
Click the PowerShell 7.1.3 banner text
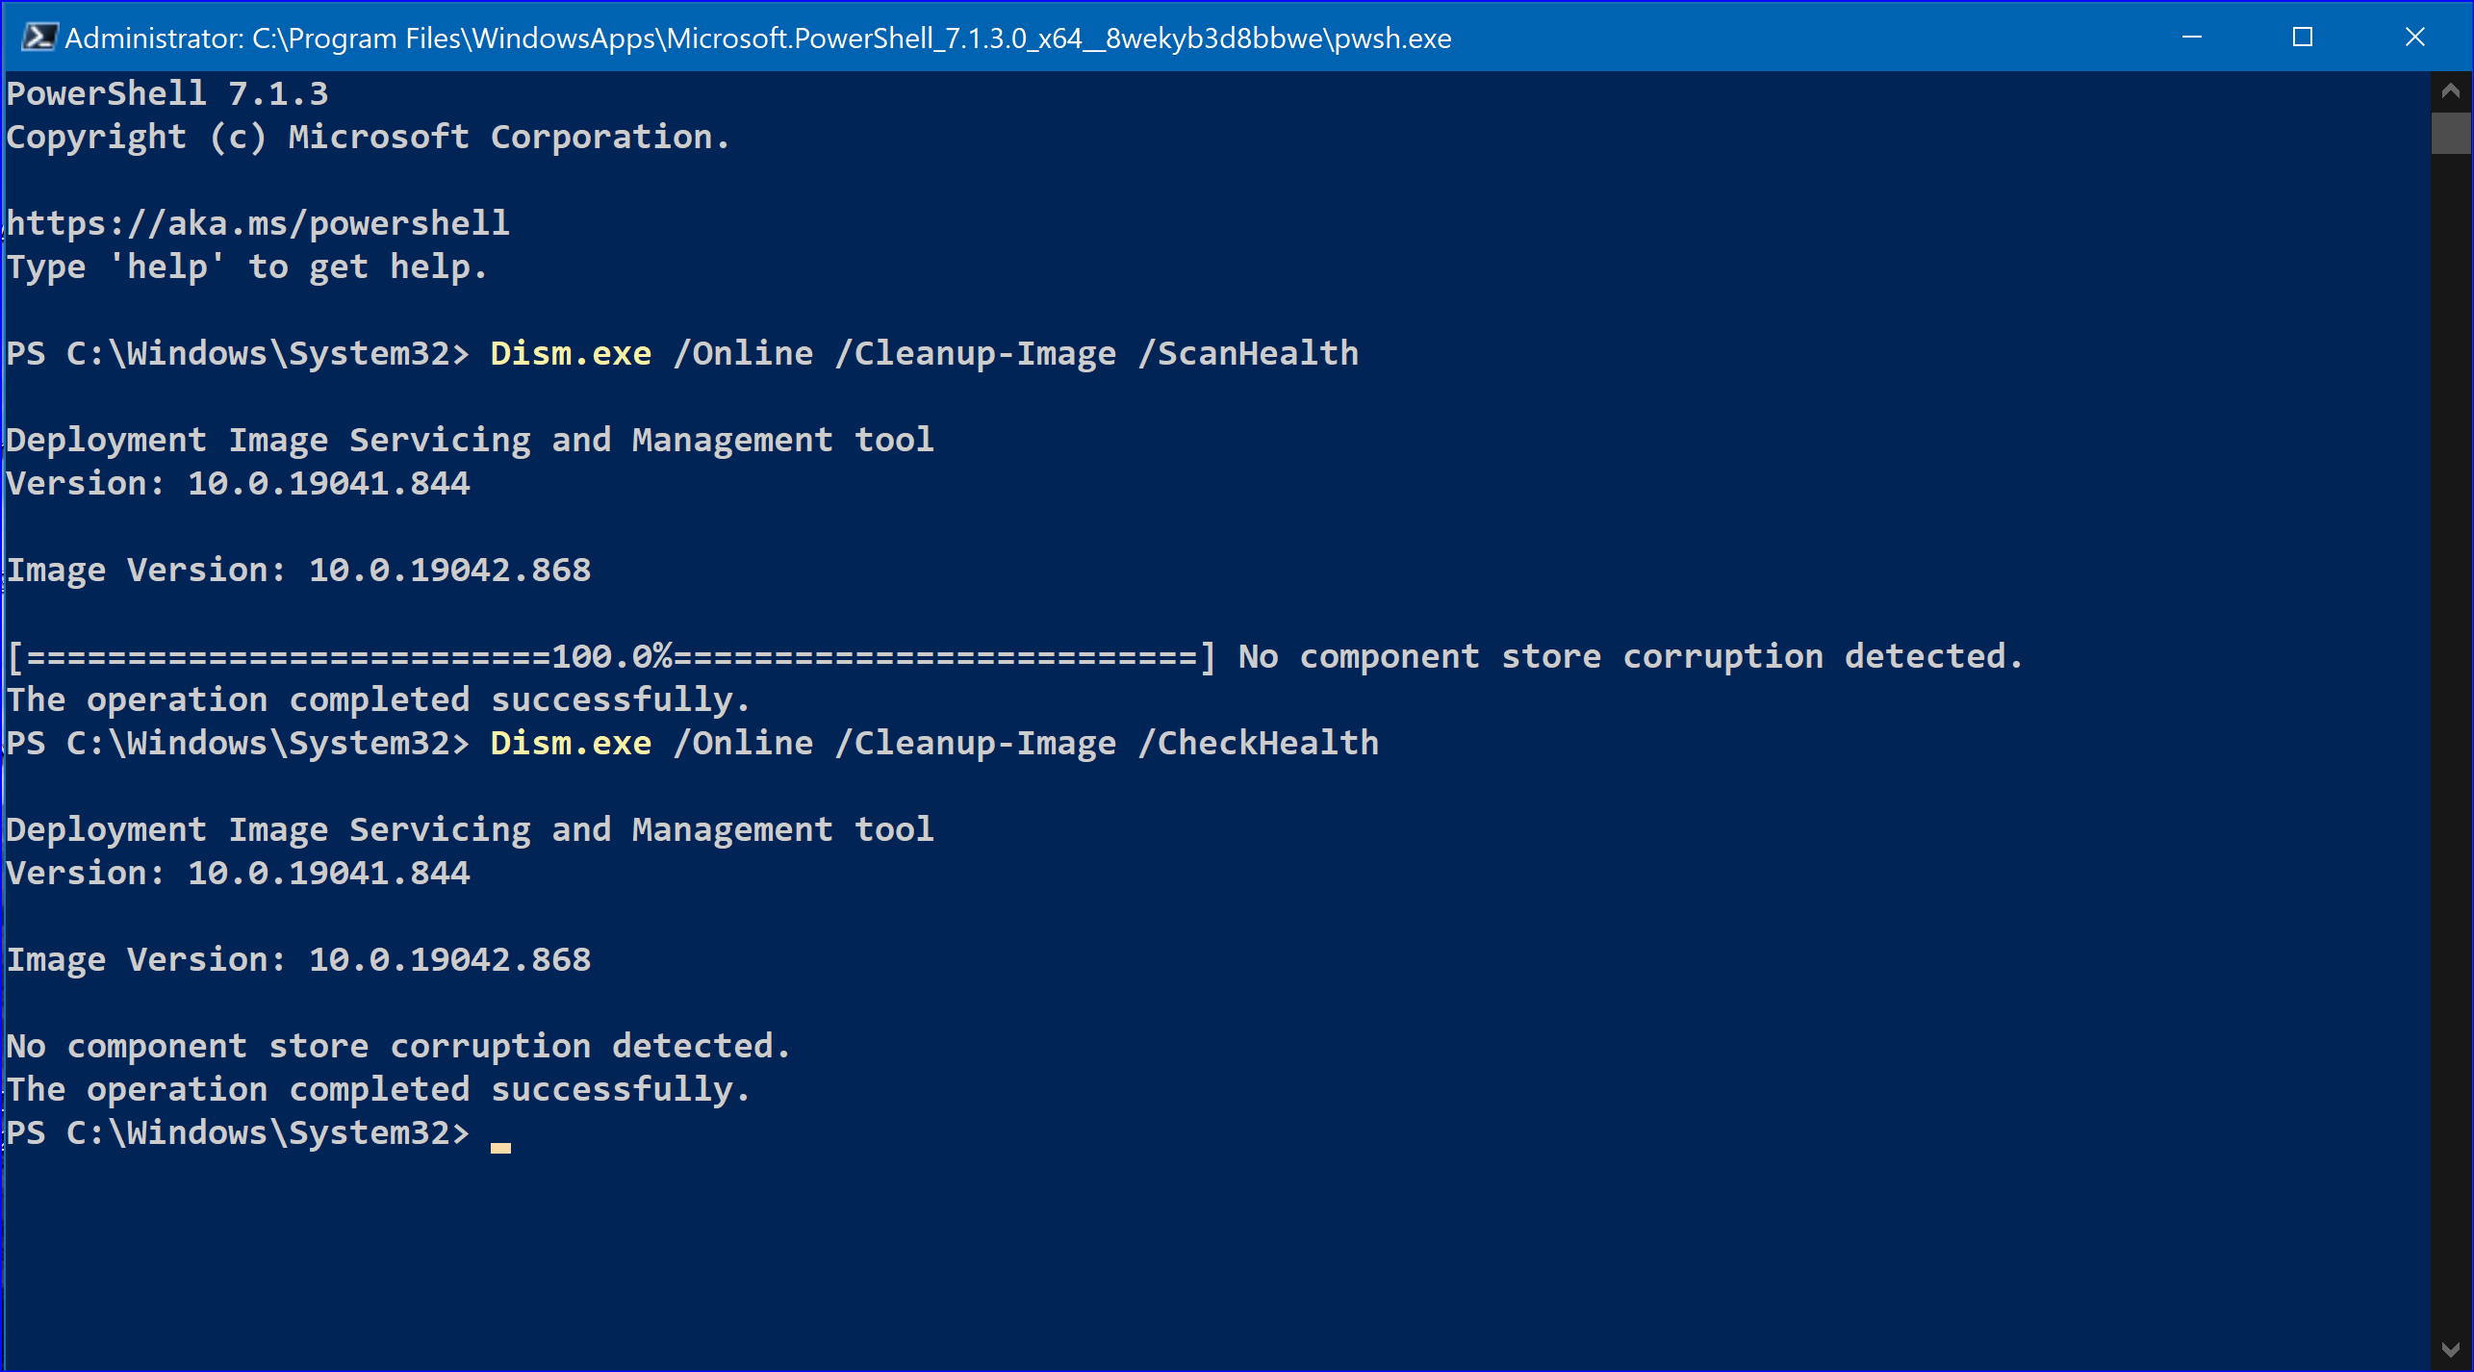point(167,93)
